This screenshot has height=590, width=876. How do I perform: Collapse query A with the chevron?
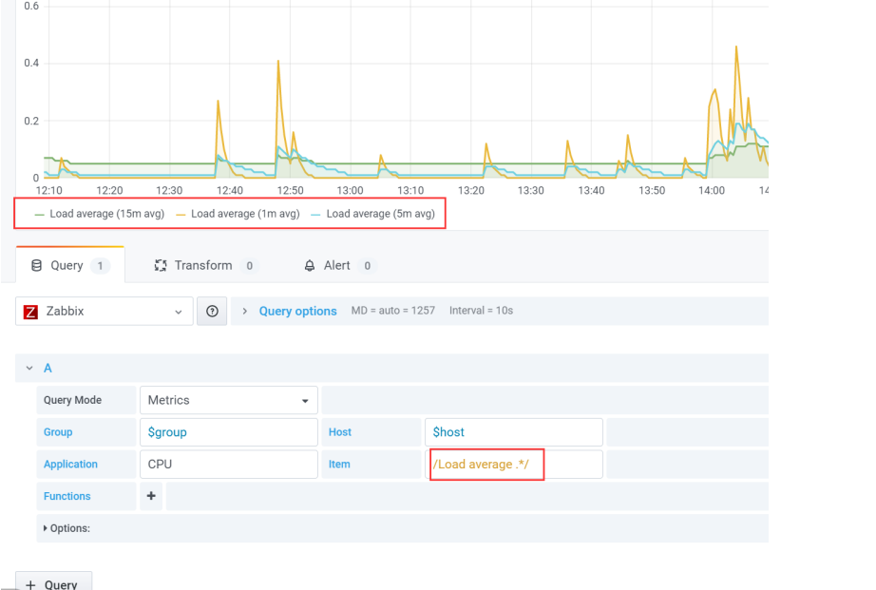tap(29, 369)
